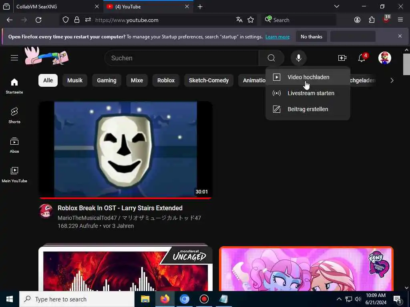Select Beitrag erstellen menu entry
Viewport: 410px width, 307px height.
(x=308, y=109)
